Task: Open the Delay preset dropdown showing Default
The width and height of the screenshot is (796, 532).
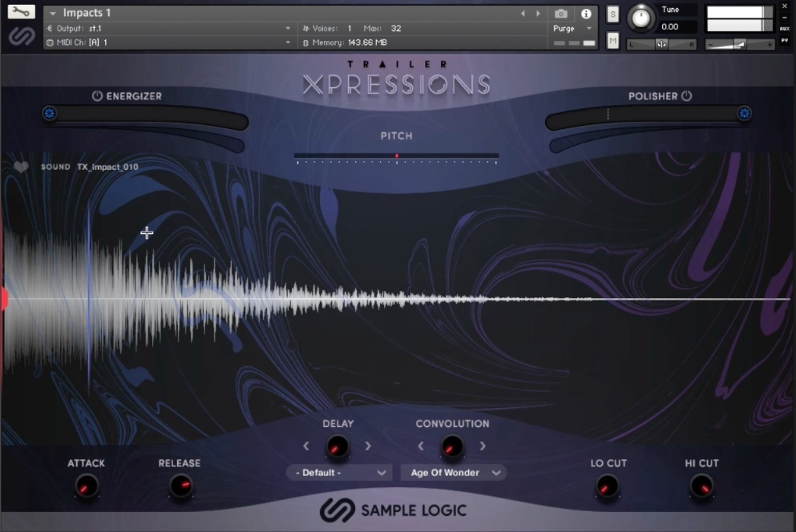Action: 339,473
